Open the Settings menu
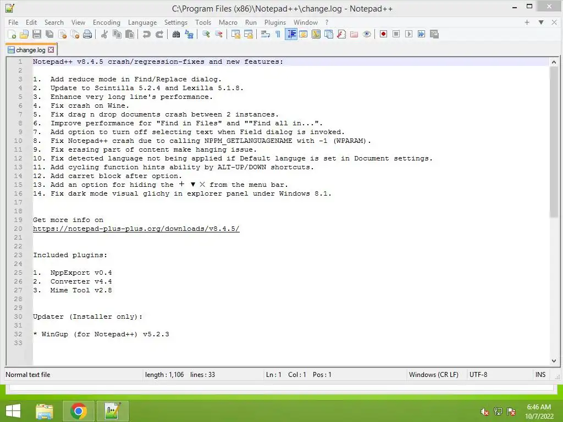This screenshot has height=422, width=563. [176, 22]
